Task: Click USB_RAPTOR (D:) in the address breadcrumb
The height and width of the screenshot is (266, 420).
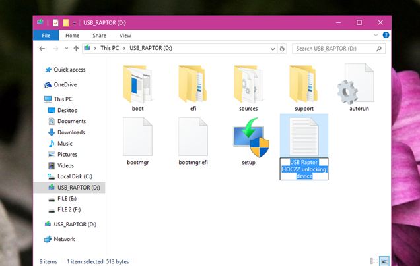Action: (x=151, y=48)
